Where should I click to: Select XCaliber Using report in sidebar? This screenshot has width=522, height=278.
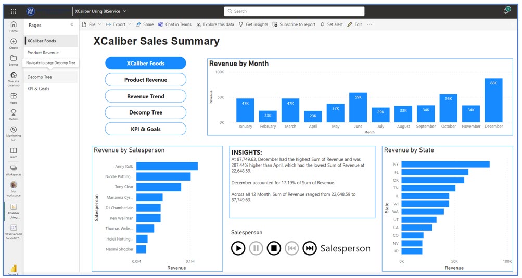tap(14, 211)
